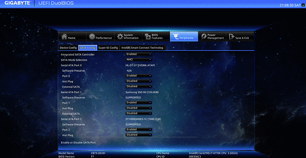Click the UEFI DualBIOS title

pyautogui.click(x=56, y=3)
